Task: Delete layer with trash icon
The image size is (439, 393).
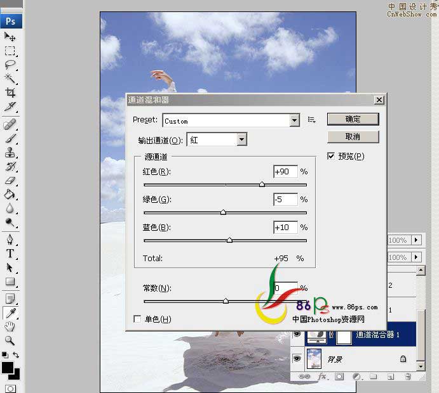Action: click(x=408, y=377)
